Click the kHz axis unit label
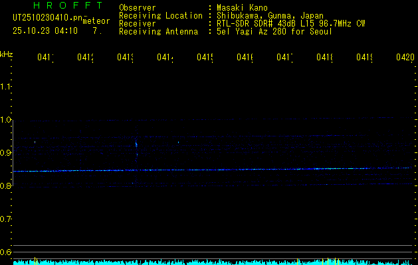The height and width of the screenshot is (265, 418). coord(6,54)
